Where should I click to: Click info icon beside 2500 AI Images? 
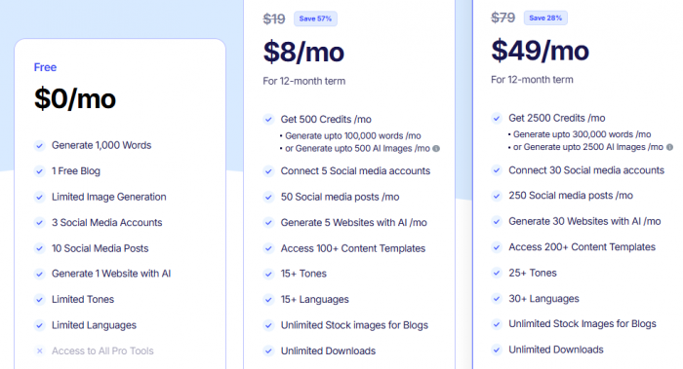click(670, 147)
